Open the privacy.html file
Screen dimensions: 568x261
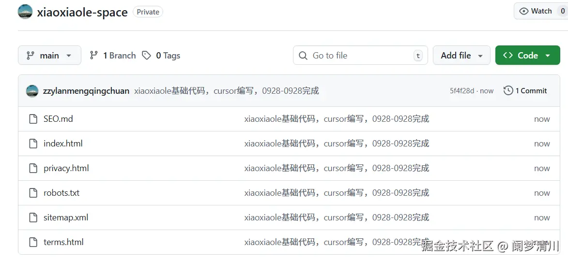tap(66, 168)
